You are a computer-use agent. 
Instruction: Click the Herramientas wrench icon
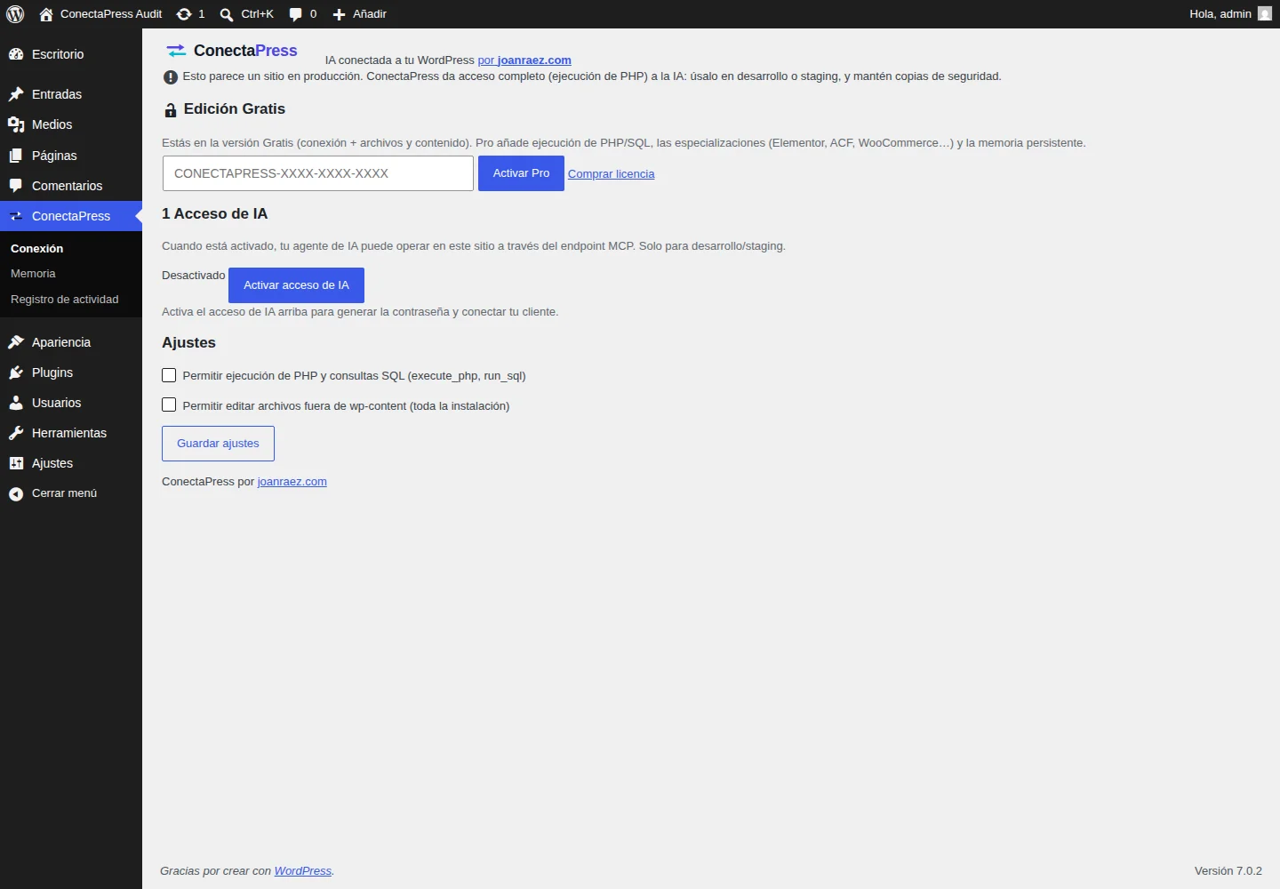(16, 433)
